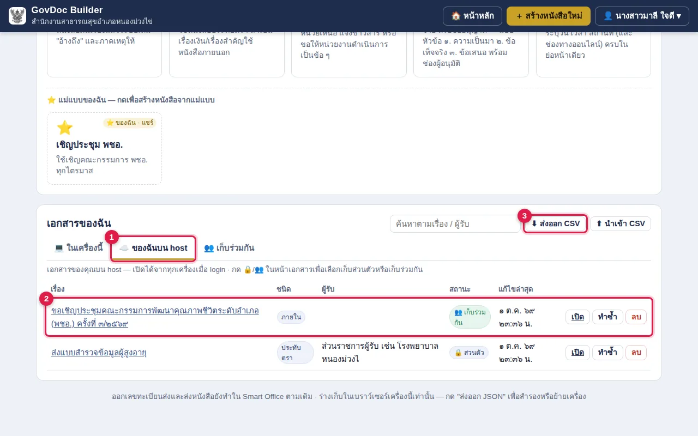
Task: Click the ภายใน type badge
Action: tap(291, 317)
